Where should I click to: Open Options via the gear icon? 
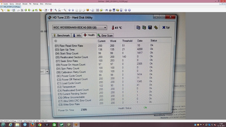[126, 10]
